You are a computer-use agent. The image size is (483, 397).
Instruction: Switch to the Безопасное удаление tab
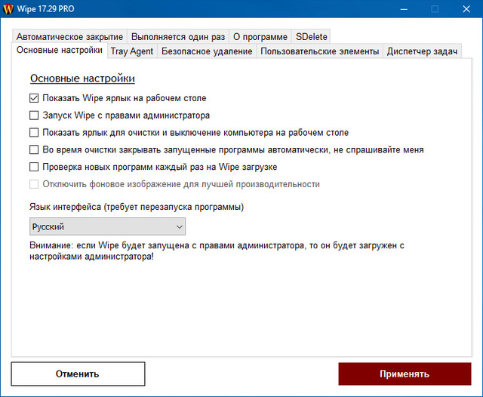(x=206, y=51)
